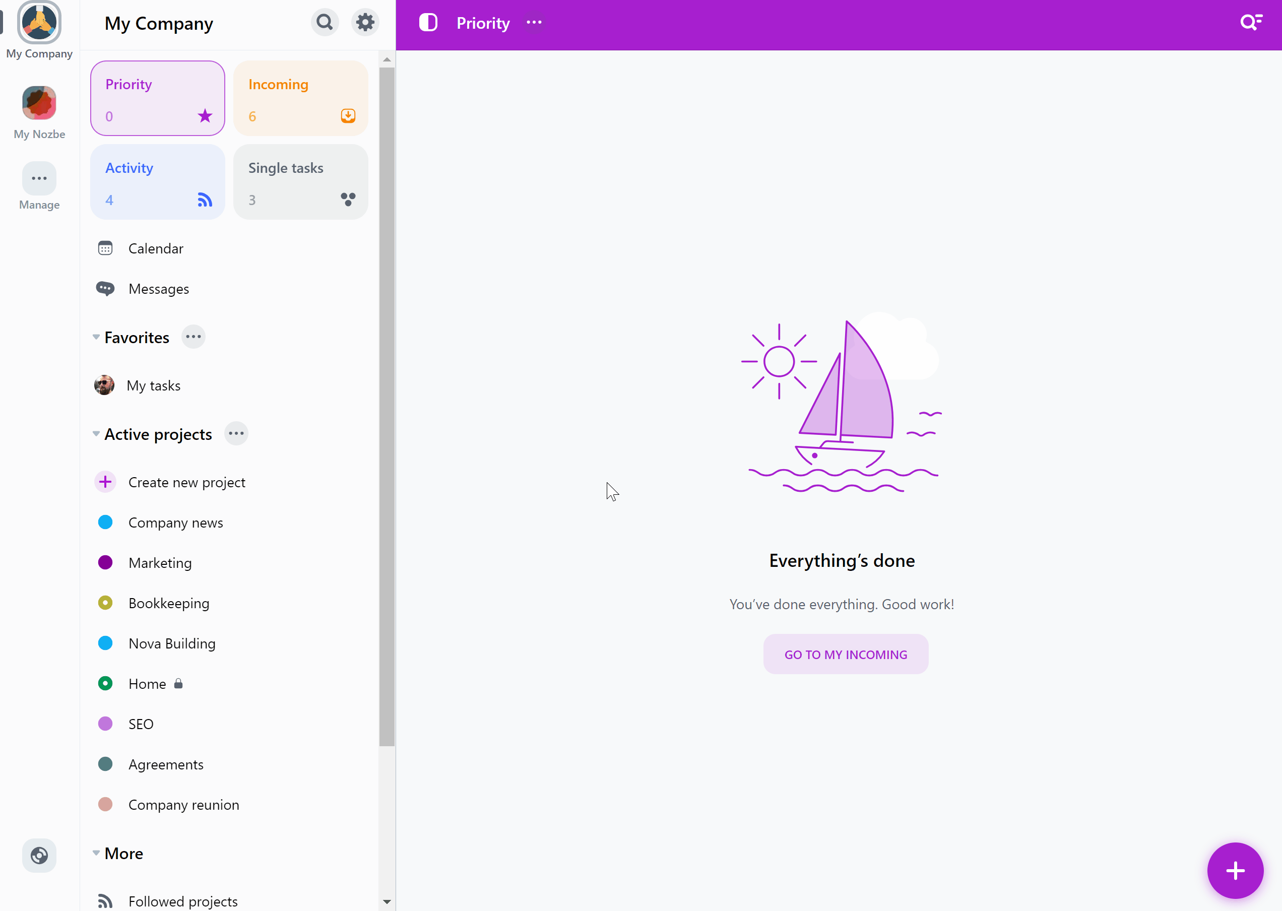This screenshot has height=911, width=1282.
Task: Click Create new project link
Action: [x=186, y=481]
